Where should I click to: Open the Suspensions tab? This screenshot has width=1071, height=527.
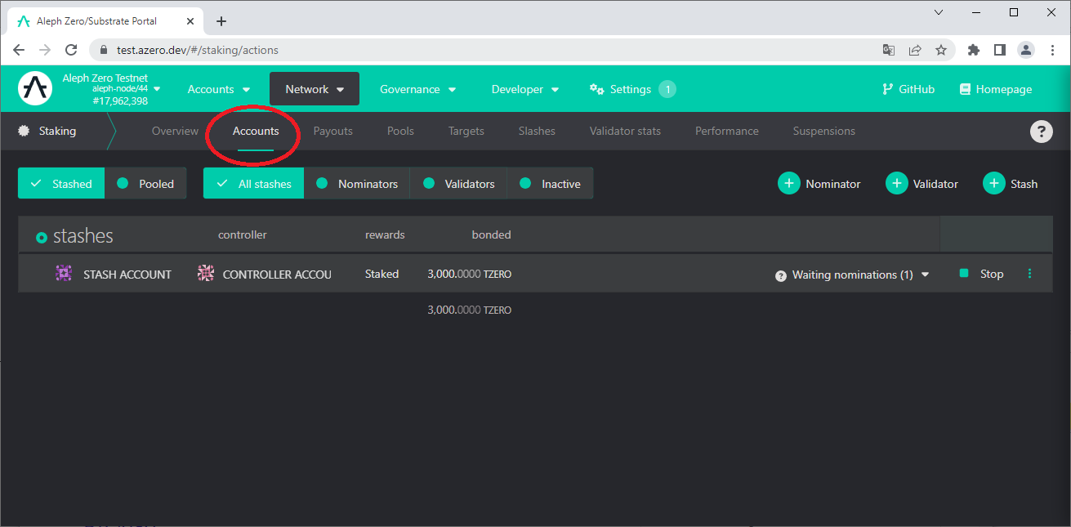[824, 131]
